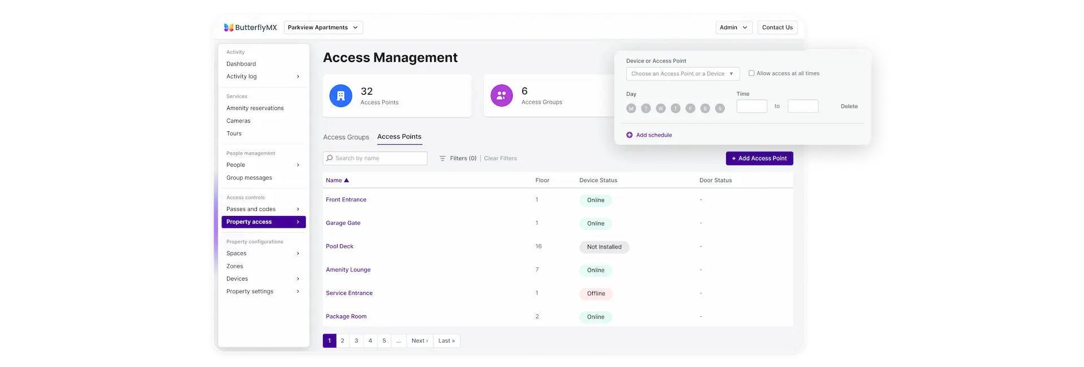1084x367 pixels.
Task: Click the start Time input field
Action: tap(752, 106)
